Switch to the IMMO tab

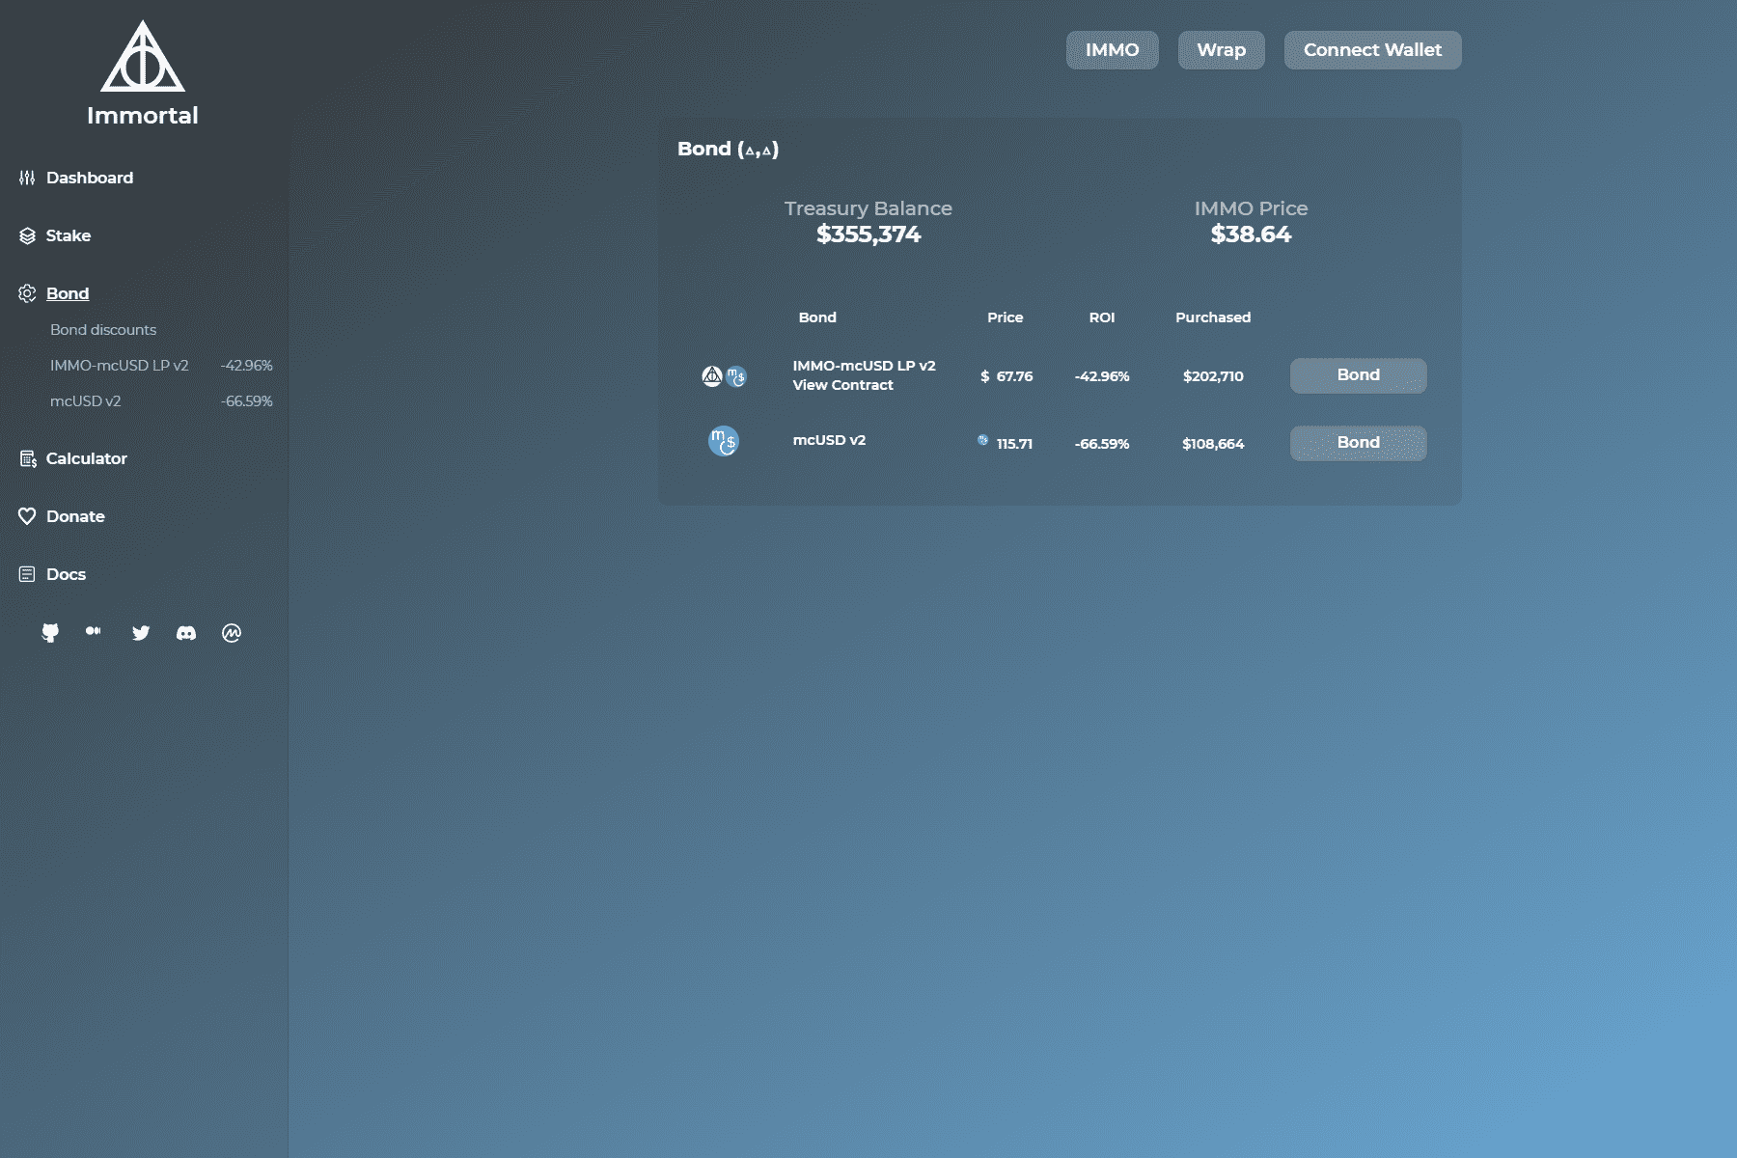click(1112, 49)
